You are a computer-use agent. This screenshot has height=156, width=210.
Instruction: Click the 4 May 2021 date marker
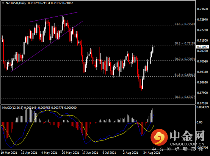coord(49,153)
